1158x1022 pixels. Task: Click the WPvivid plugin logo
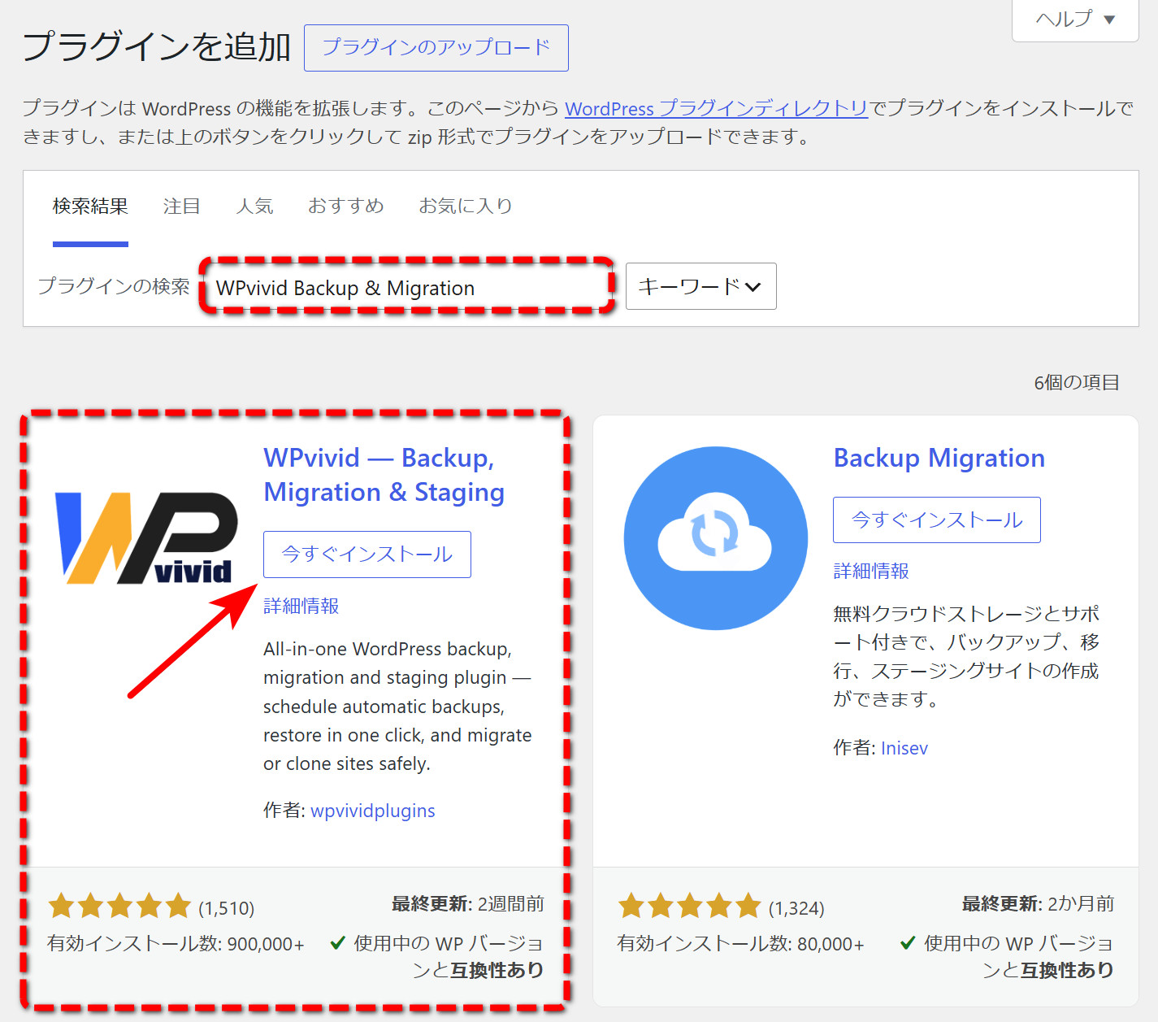(146, 538)
